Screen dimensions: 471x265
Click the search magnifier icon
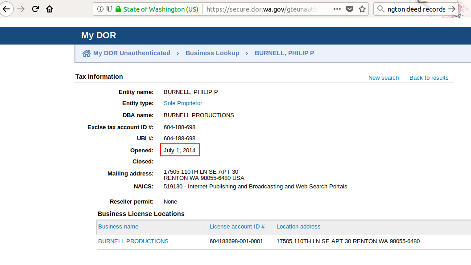pyautogui.click(x=380, y=9)
